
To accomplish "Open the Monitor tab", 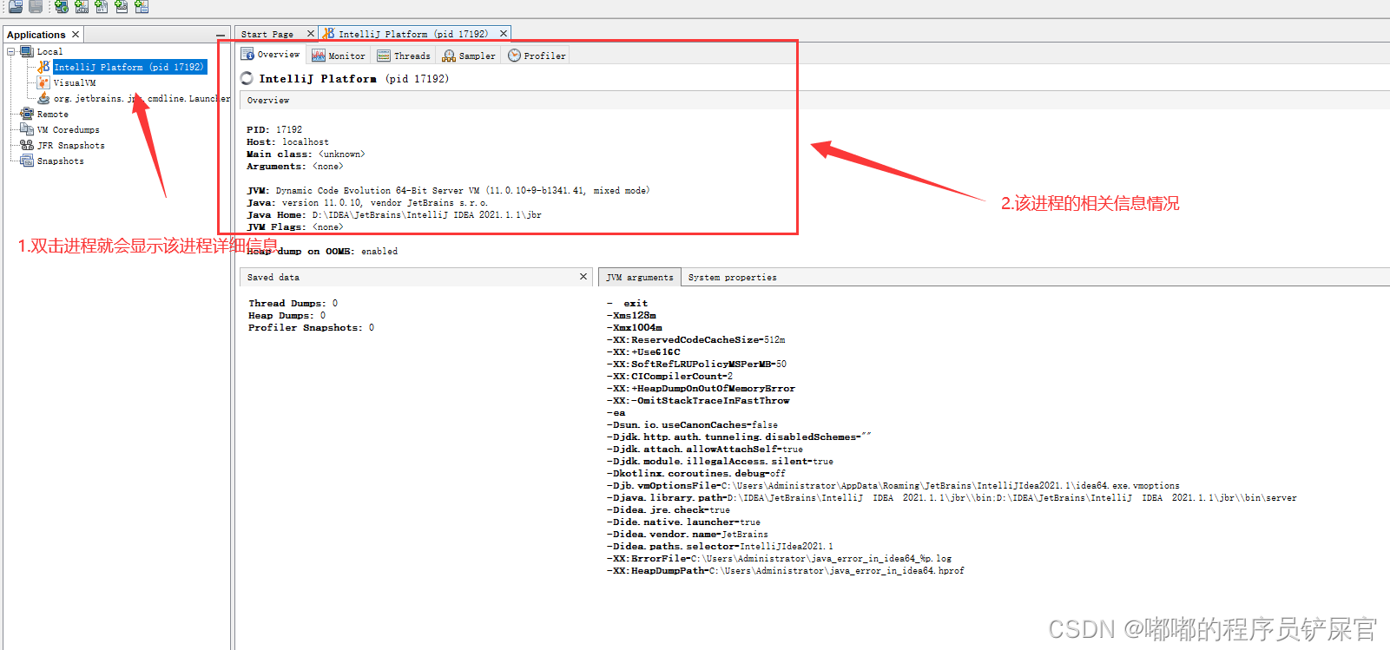I will (x=339, y=56).
